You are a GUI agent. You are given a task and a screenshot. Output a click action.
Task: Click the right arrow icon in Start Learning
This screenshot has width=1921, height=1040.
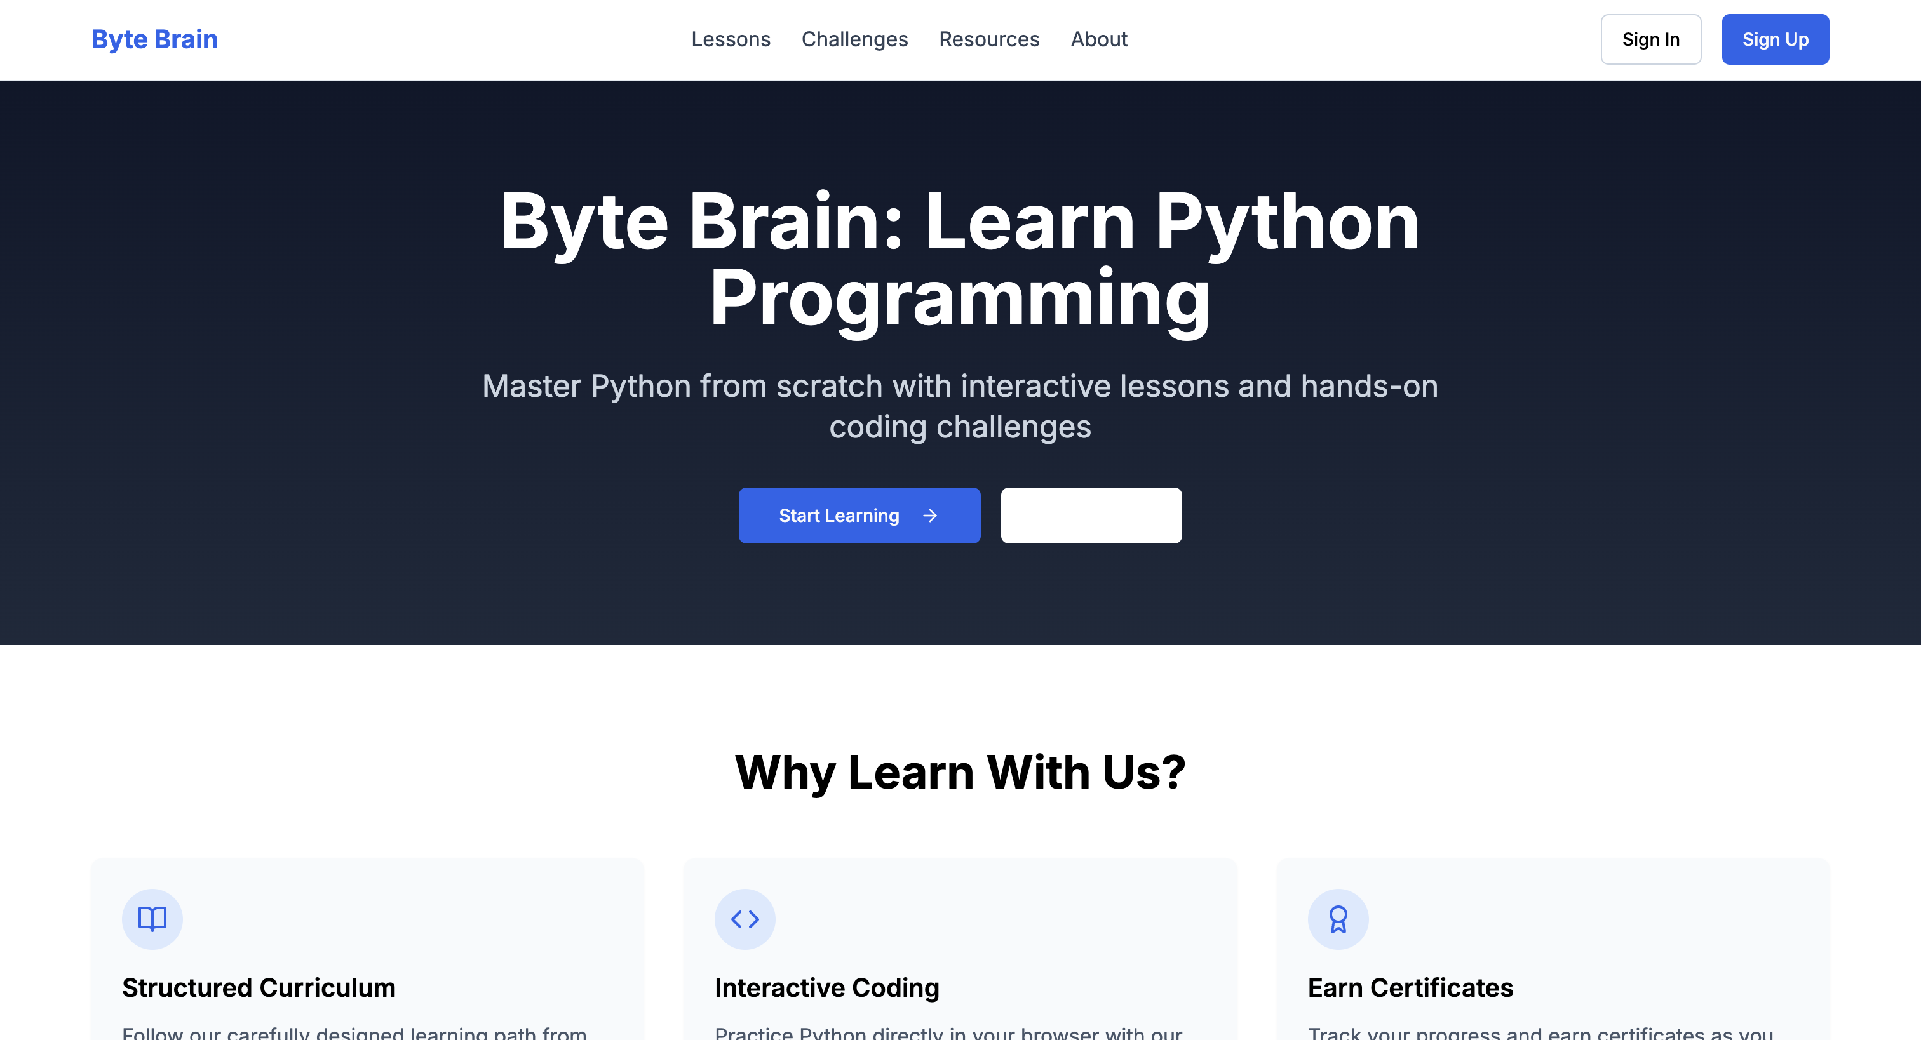point(930,515)
